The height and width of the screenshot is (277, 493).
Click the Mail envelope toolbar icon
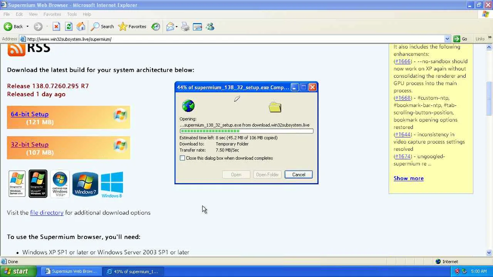170,27
